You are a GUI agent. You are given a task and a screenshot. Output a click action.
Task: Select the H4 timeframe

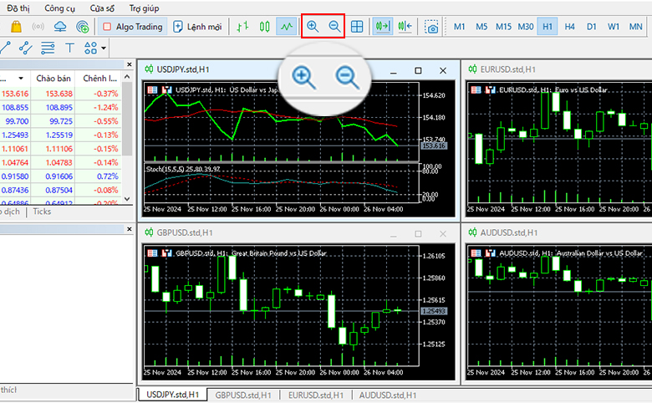570,27
